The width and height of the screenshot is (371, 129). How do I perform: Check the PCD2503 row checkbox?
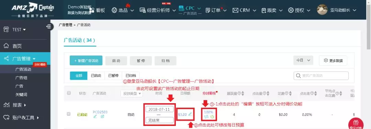point(69,114)
